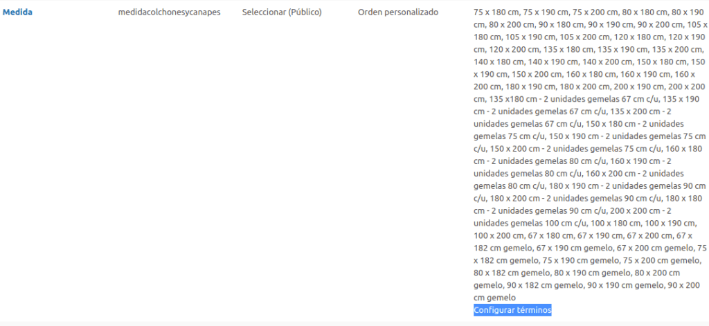The image size is (709, 326).
Task: Click the Seleccionar (Público) type cell
Action: click(282, 12)
